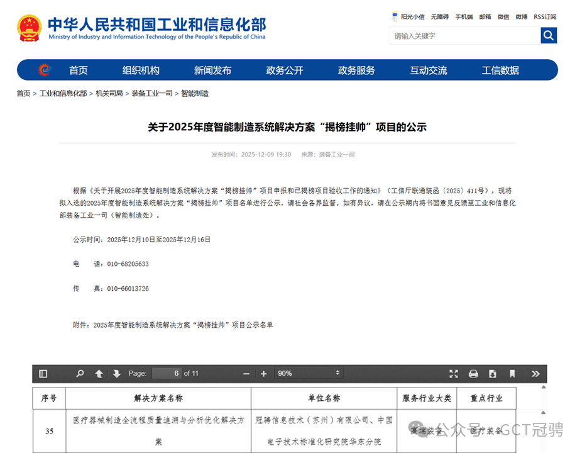Screen dimensions: 582x453
Task: Click the 医疗器械制造全流程 solution name cell
Action: coord(158,431)
